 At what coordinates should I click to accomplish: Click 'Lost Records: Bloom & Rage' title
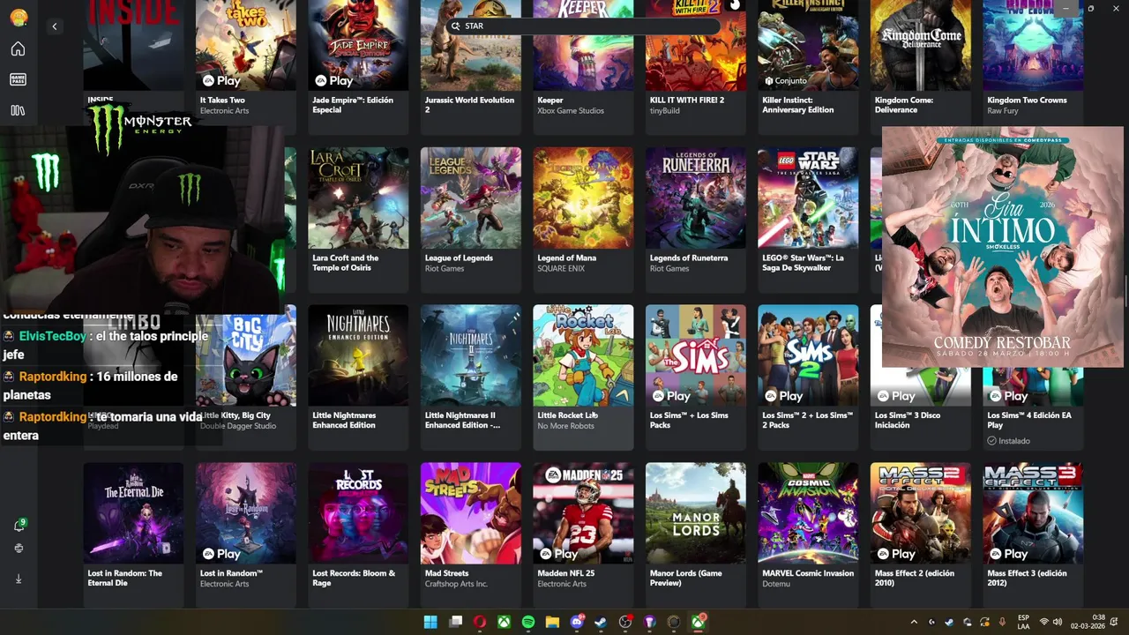(353, 578)
